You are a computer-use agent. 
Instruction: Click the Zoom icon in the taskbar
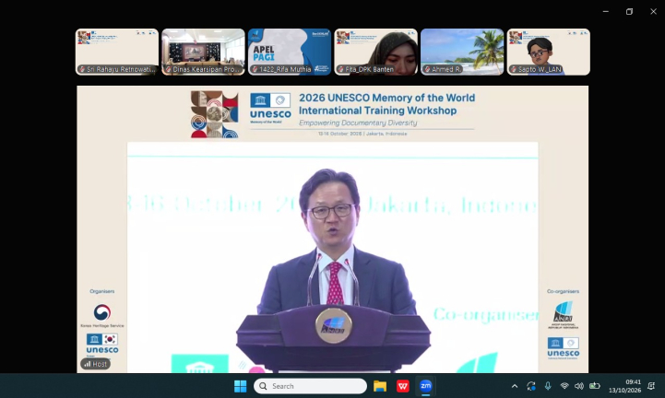tap(425, 386)
